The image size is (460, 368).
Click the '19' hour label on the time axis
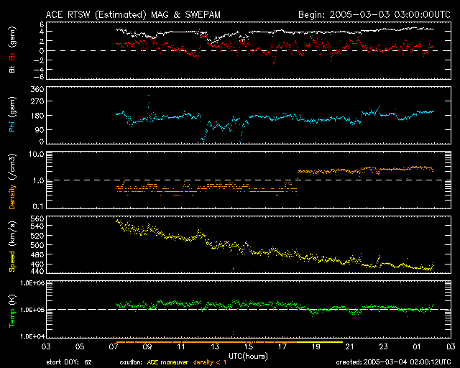[316, 346]
